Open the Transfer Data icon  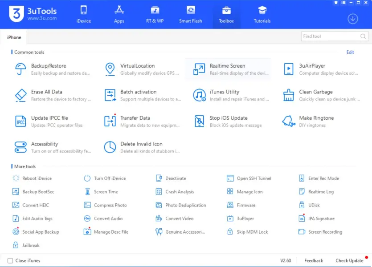110,121
